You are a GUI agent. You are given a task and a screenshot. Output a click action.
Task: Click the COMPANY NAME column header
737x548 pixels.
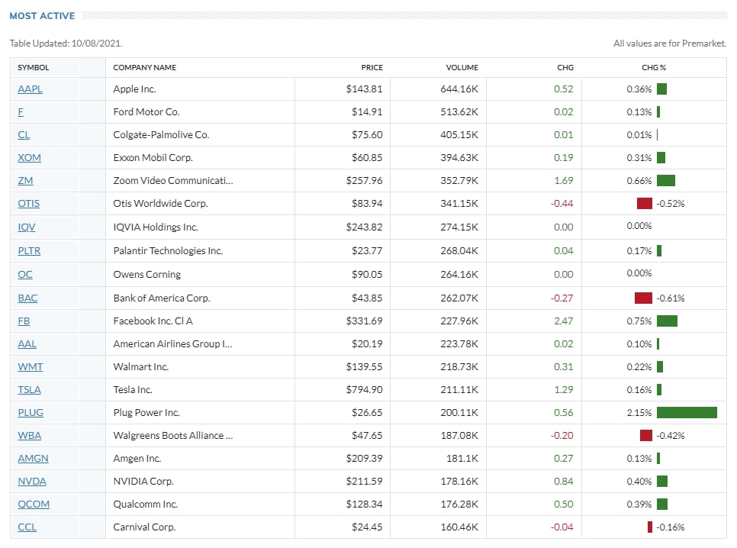tap(145, 68)
